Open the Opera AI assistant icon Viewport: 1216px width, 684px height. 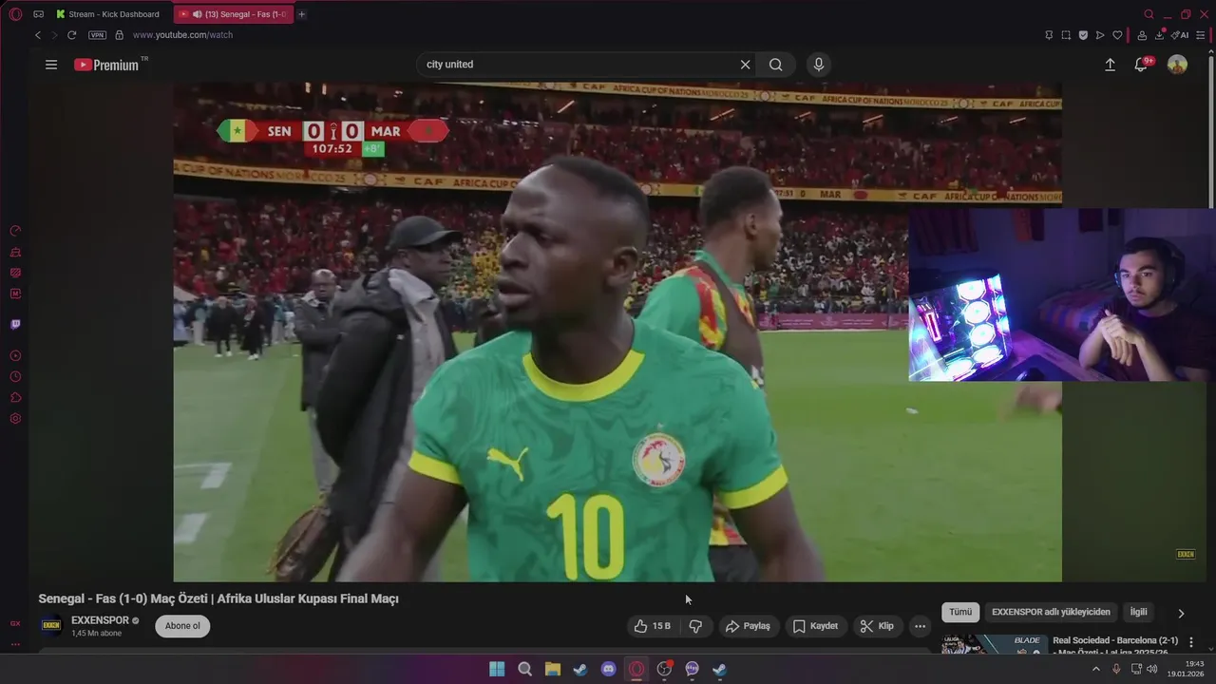click(x=1180, y=35)
